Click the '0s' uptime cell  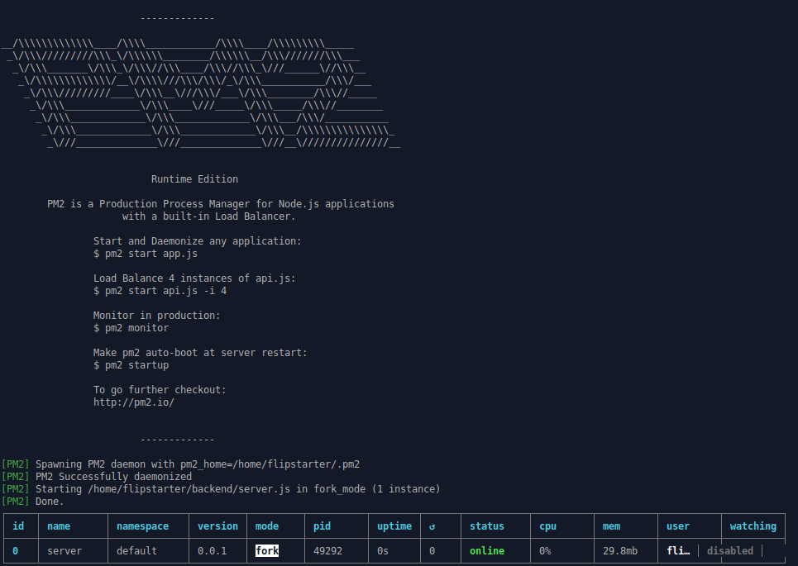(383, 551)
